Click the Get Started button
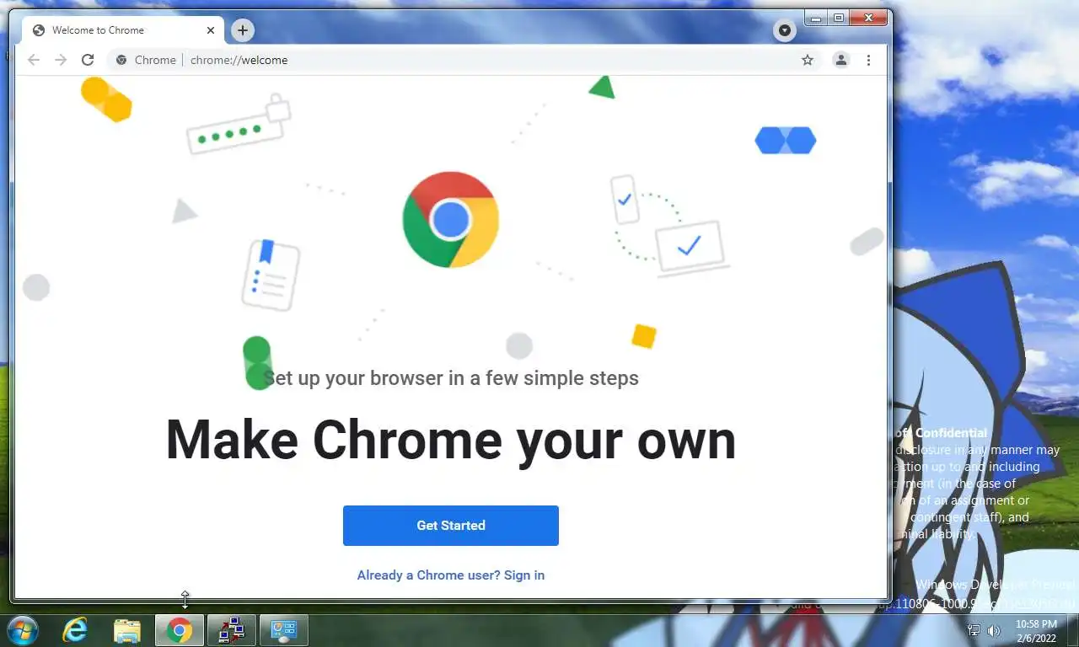 coord(450,526)
